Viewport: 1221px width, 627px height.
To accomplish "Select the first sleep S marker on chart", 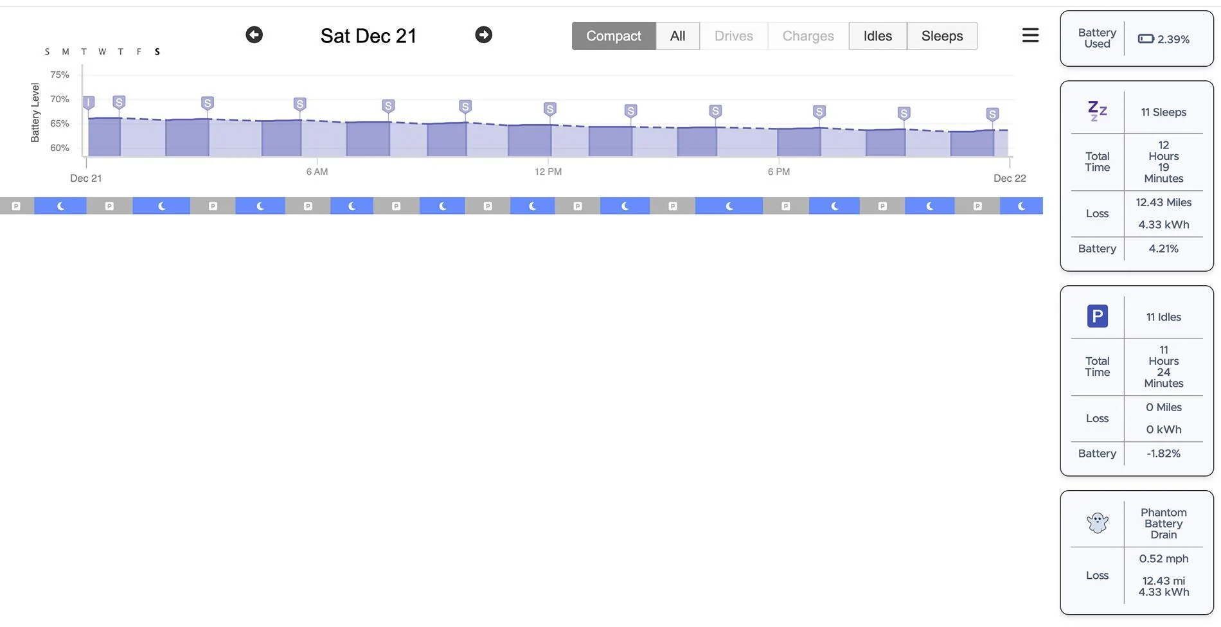I will (x=119, y=102).
